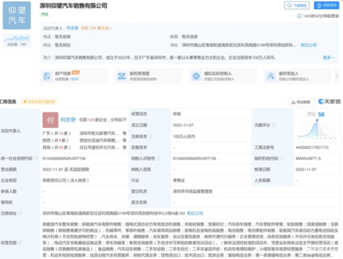Open the 最终受益人 card title
The width and height of the screenshot is (343, 259).
(289, 74)
